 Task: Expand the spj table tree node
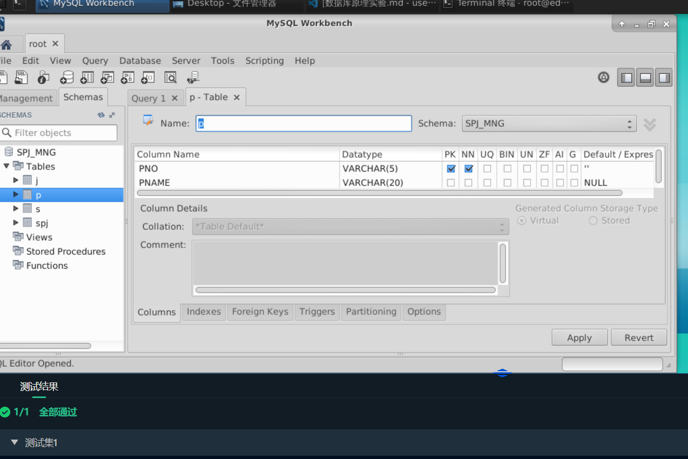[16, 223]
